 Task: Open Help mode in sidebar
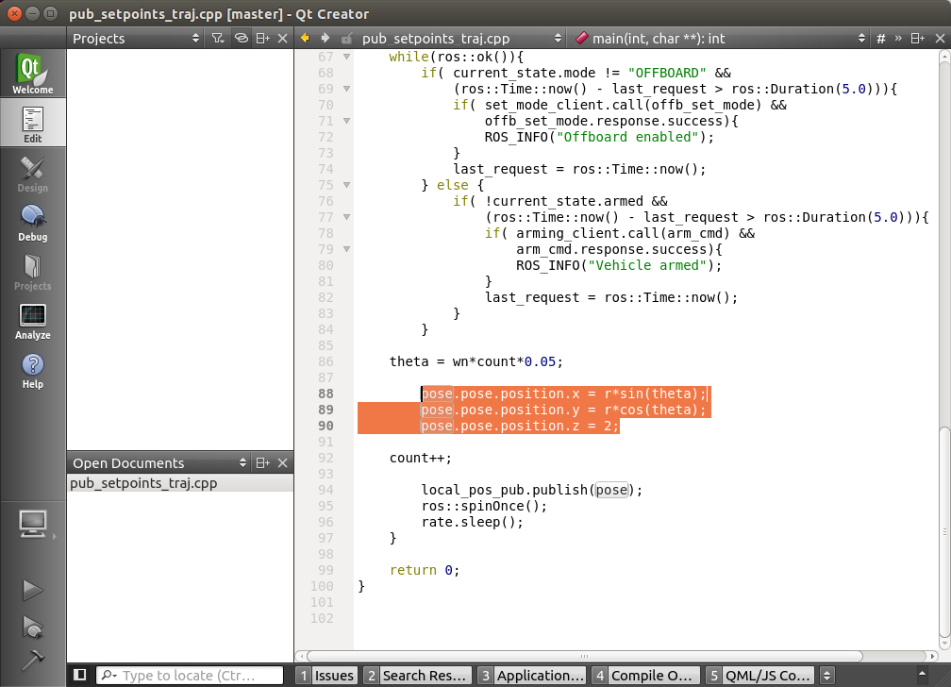point(33,370)
